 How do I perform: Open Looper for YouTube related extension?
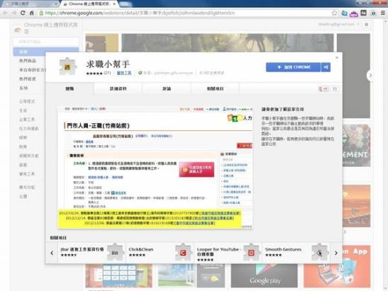click(x=228, y=252)
